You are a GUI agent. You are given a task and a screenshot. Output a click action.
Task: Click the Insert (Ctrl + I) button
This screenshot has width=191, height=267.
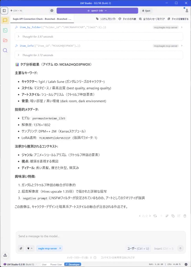click(164, 249)
